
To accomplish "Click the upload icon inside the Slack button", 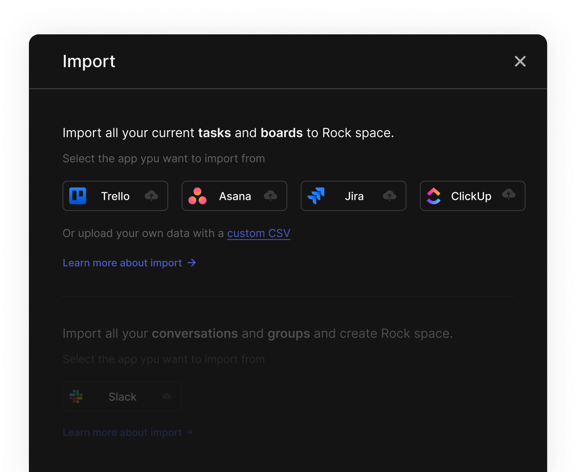I will pos(167,397).
